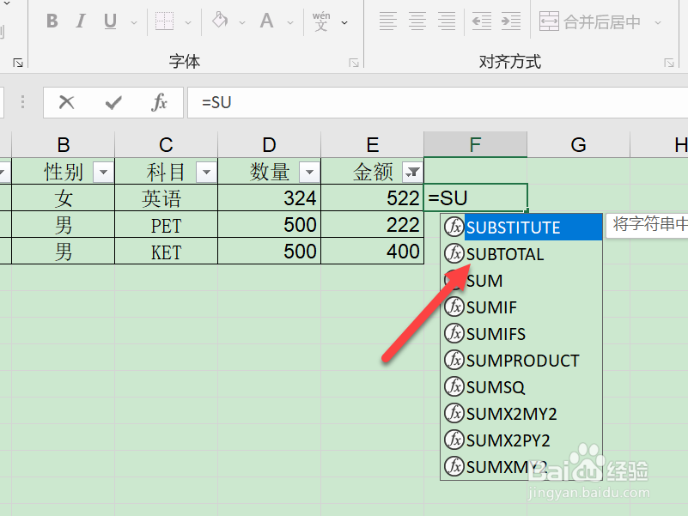Image resolution: width=688 pixels, height=516 pixels.
Task: Cancel formula entry with the X icon
Action: 66,102
